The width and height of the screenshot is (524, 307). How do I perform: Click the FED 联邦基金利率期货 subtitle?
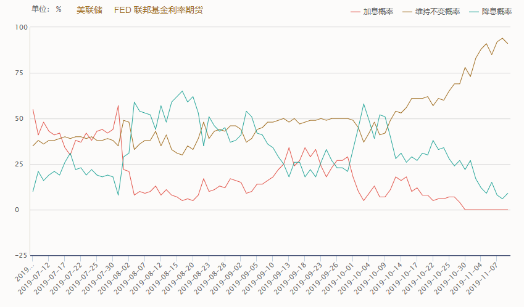158,10
